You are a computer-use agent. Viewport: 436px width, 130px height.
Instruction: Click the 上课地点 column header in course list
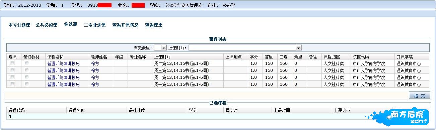point(234,57)
